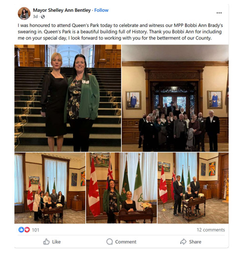The image size is (239, 255).
Task: Open the three-dot post options menu
Action: click(219, 13)
